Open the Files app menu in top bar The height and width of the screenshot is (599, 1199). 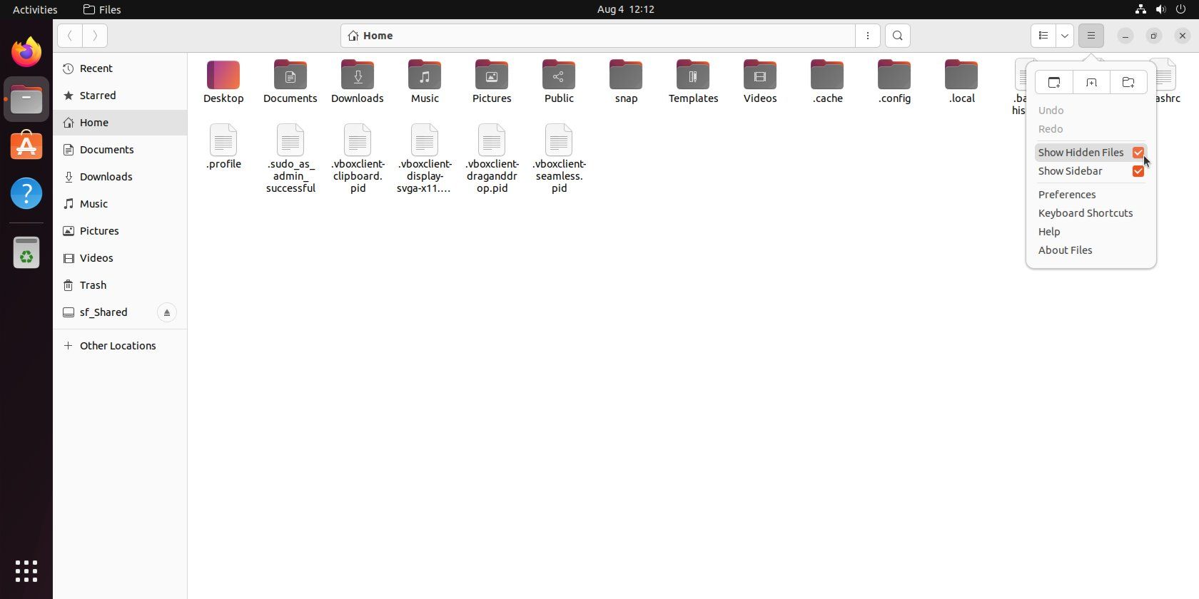pos(102,9)
